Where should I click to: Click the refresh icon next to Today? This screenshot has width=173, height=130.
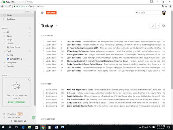point(163,26)
